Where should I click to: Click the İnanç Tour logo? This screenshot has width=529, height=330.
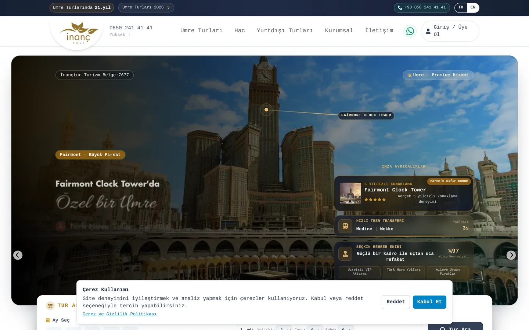tap(79, 33)
